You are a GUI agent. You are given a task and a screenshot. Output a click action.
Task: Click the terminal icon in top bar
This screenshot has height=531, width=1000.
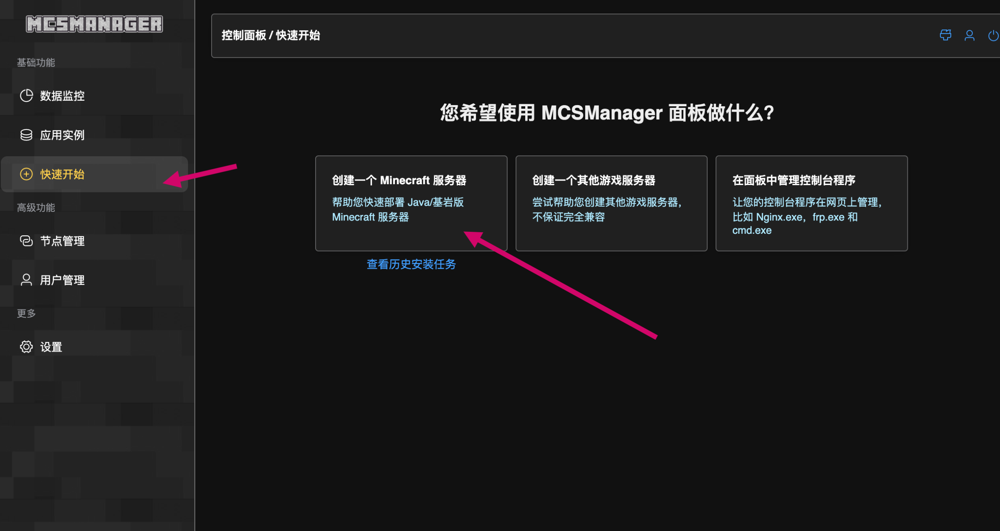(946, 35)
